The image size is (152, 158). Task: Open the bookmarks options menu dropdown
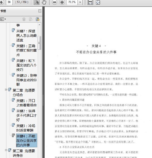[x=3, y=19]
